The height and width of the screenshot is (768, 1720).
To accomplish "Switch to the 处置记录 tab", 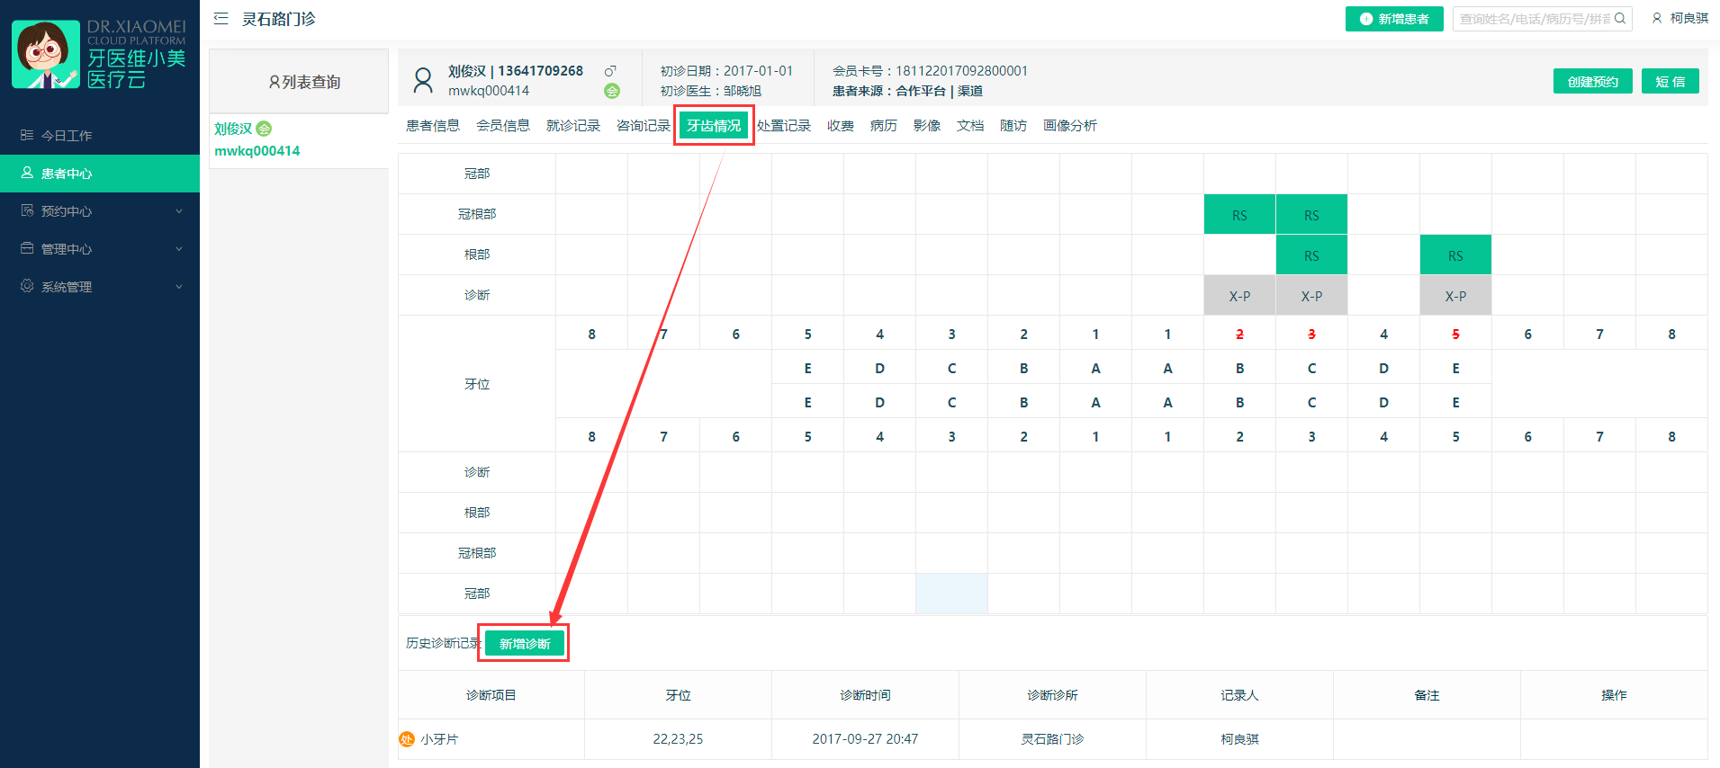I will click(783, 126).
